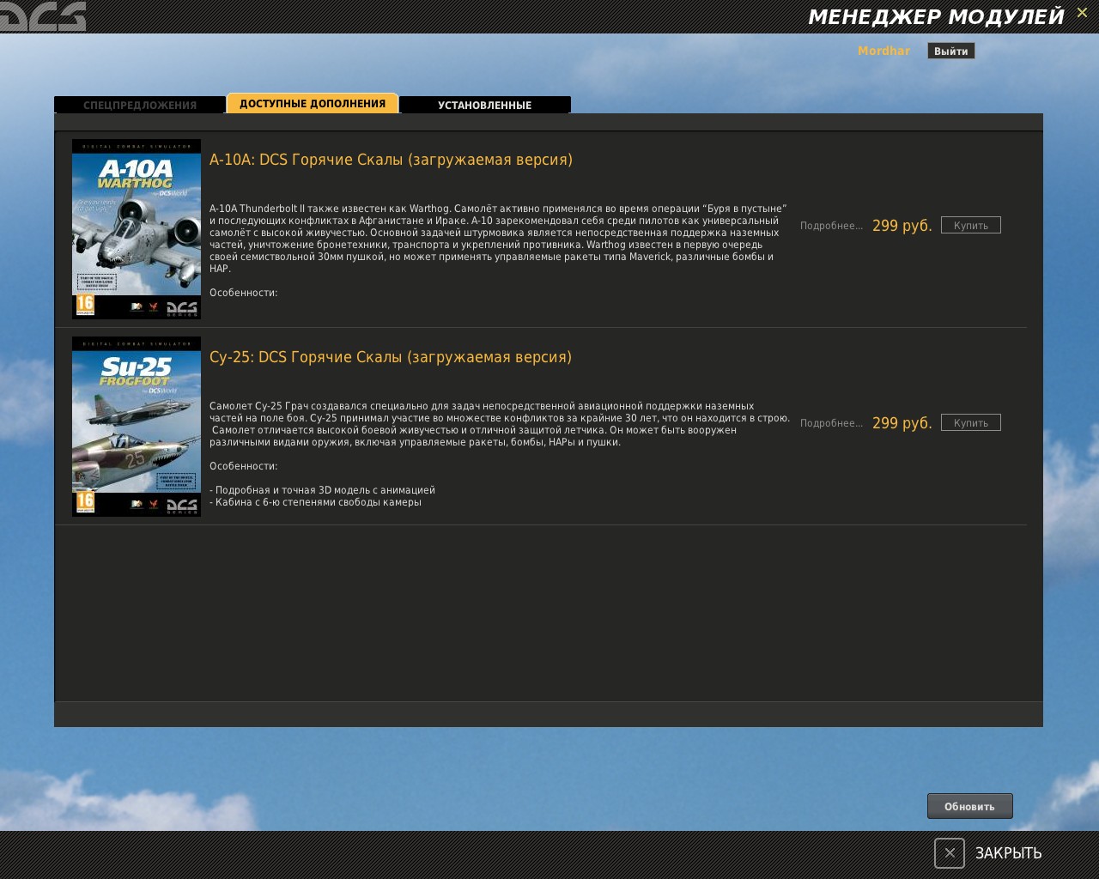The width and height of the screenshot is (1099, 879).
Task: Buy the A-10A module with Купить
Action: click(971, 225)
